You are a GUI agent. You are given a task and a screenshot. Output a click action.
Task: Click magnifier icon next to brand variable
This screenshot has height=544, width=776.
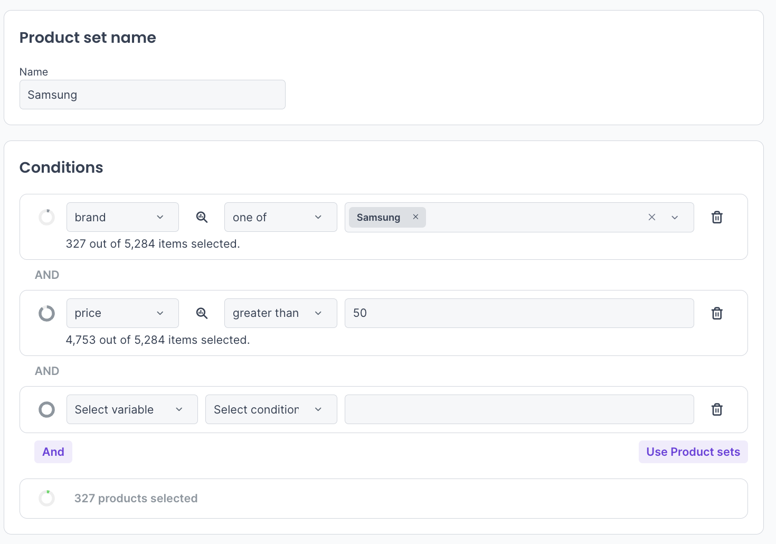202,217
